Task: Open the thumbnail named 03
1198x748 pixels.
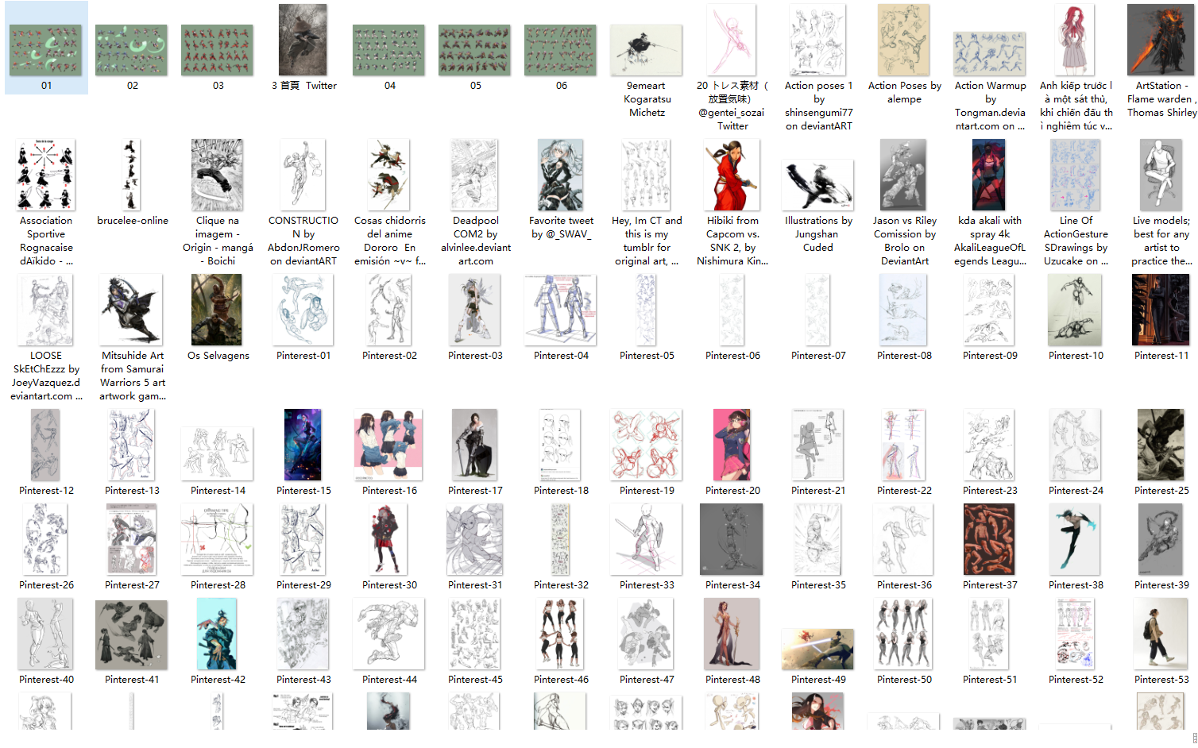Action: [218, 50]
